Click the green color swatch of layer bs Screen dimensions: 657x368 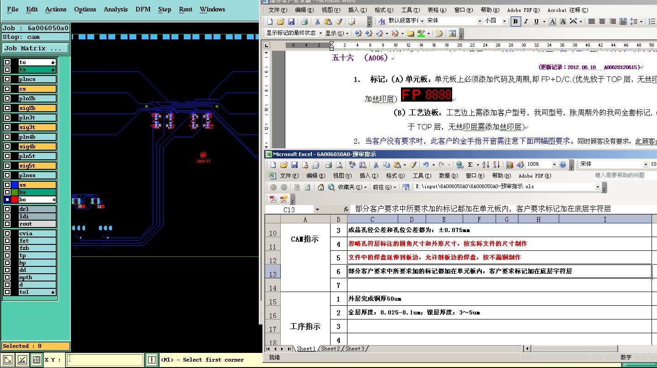click(x=14, y=192)
